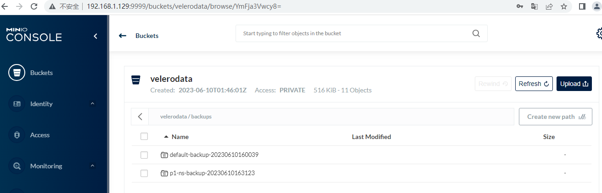Click the browser reload icon

(34, 6)
